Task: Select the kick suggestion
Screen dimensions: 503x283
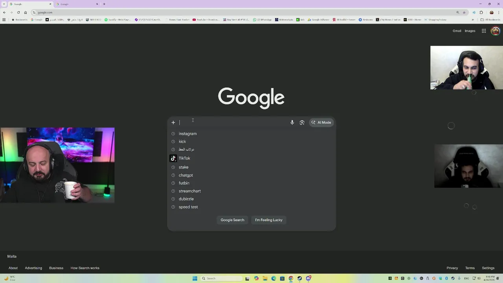Action: [x=251, y=141]
